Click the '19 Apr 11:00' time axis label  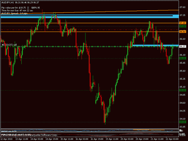pyautogui.click(x=112, y=139)
